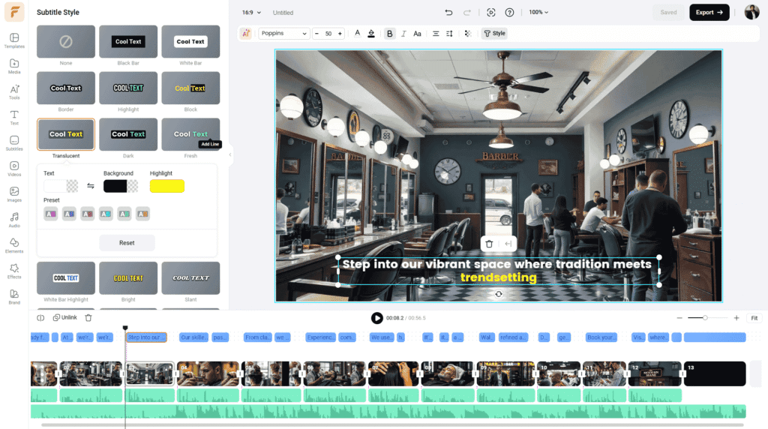Click the text alignment icon
Screen dimensions: 768x429
point(436,33)
